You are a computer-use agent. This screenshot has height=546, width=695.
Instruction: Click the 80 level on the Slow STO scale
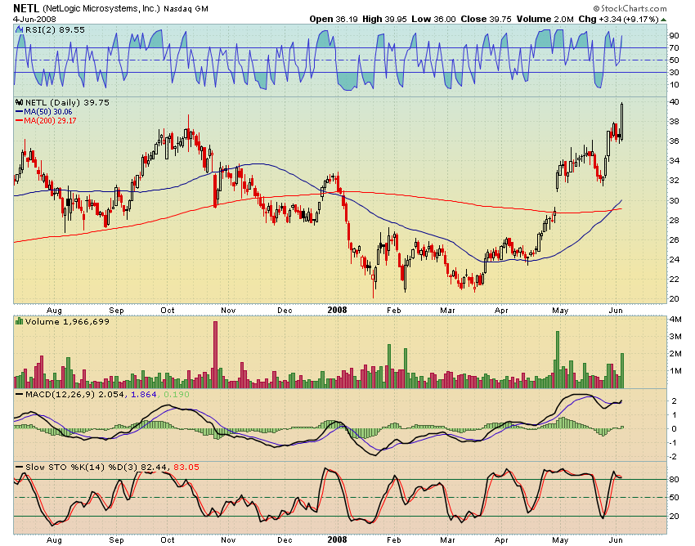pyautogui.click(x=675, y=480)
